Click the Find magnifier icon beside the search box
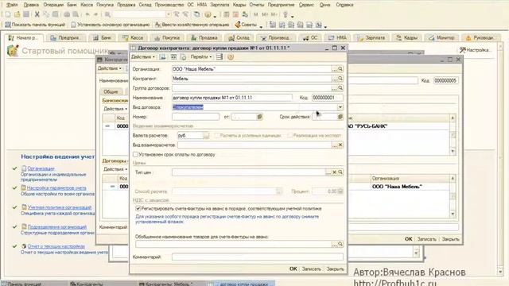 click(107, 14)
